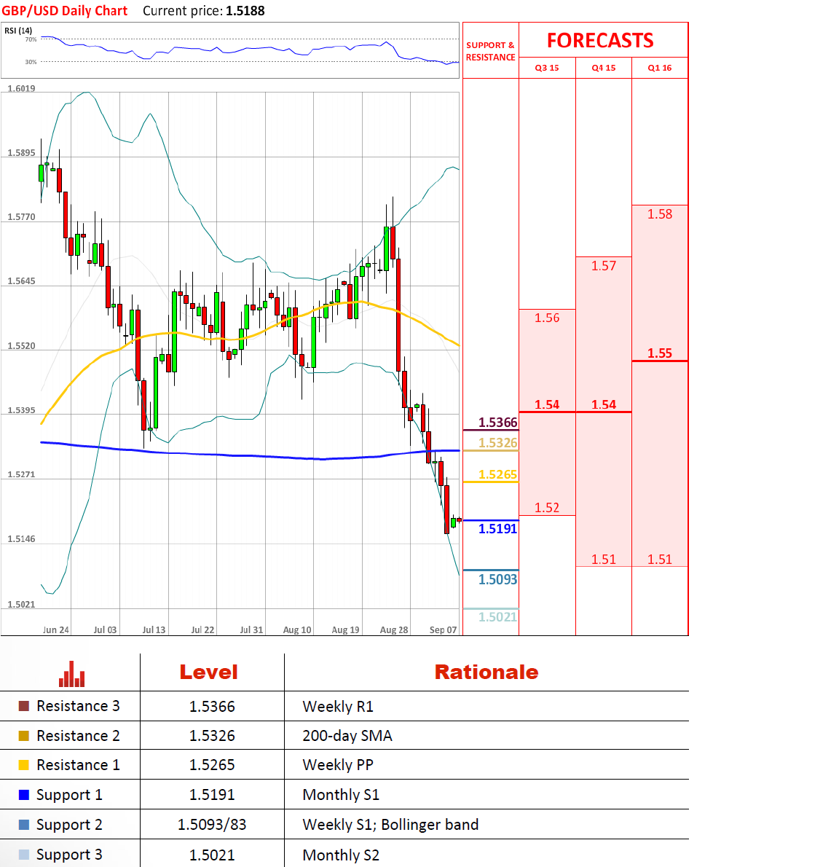Click the 'RSI (14)' indicator label

click(x=18, y=31)
